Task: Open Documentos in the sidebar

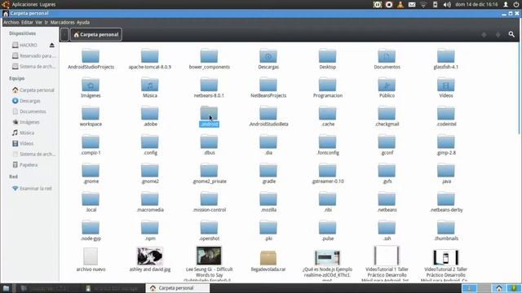Action: [29, 112]
